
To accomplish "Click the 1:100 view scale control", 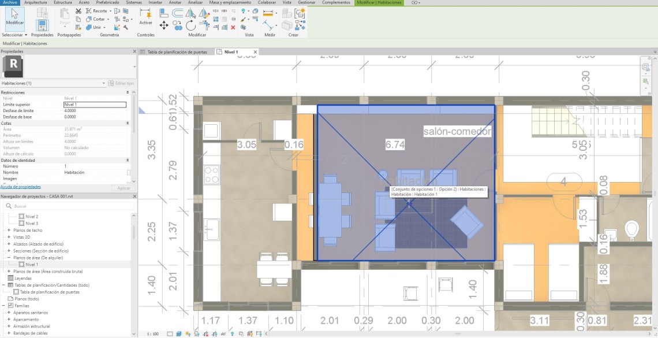I will [x=153, y=334].
